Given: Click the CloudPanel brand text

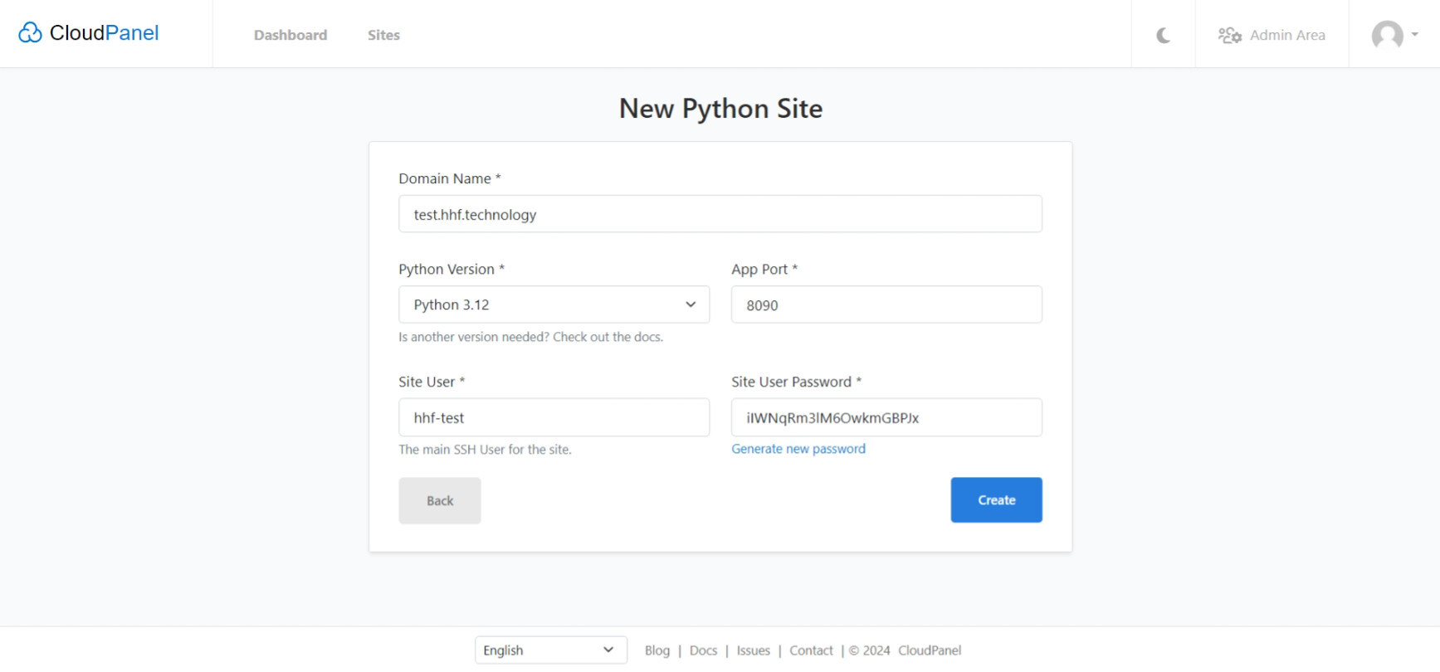Looking at the screenshot, I should point(104,32).
